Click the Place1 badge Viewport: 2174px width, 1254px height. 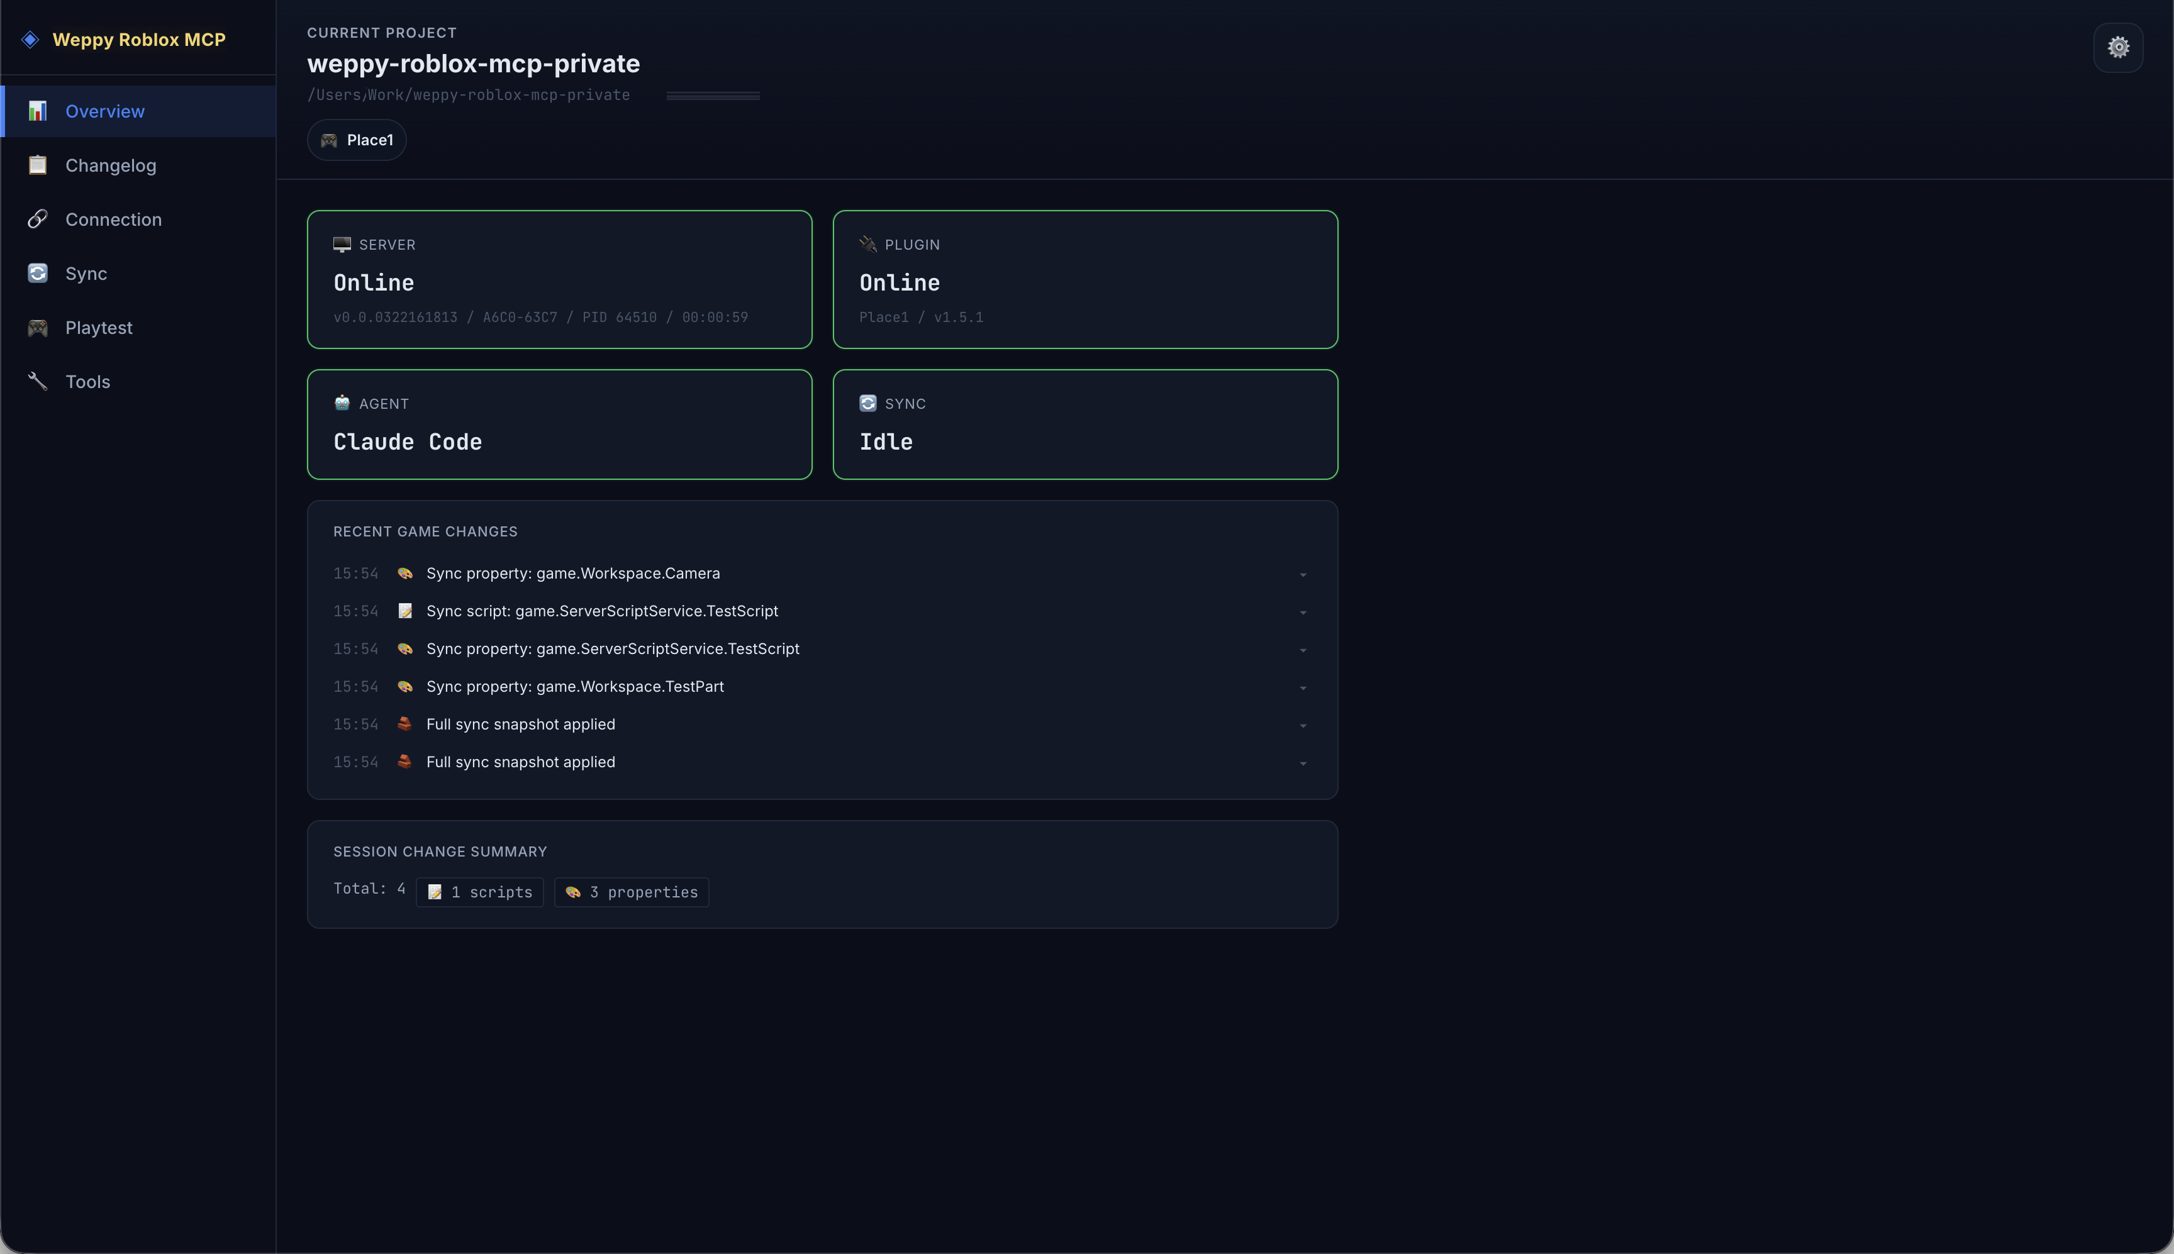(356, 140)
